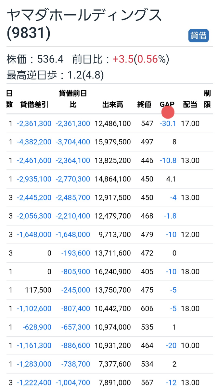The height and width of the screenshot is (391, 219).
Task: Tap the 117,500 貸借差引 cell
Action: tap(38, 290)
